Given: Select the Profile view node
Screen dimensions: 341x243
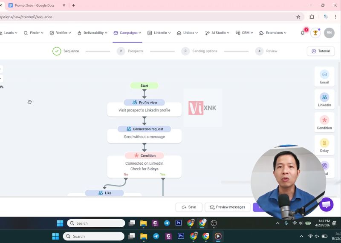Looking at the screenshot, I should pos(144,102).
